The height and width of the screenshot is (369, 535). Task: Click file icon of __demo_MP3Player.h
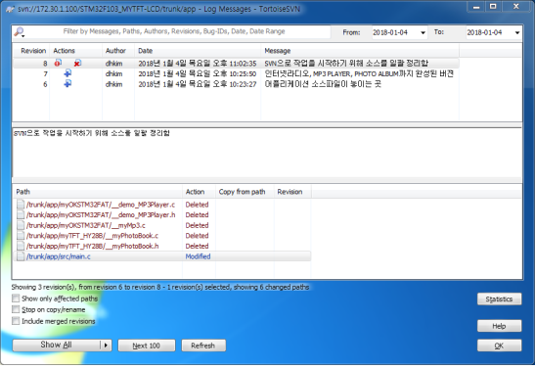(x=21, y=214)
